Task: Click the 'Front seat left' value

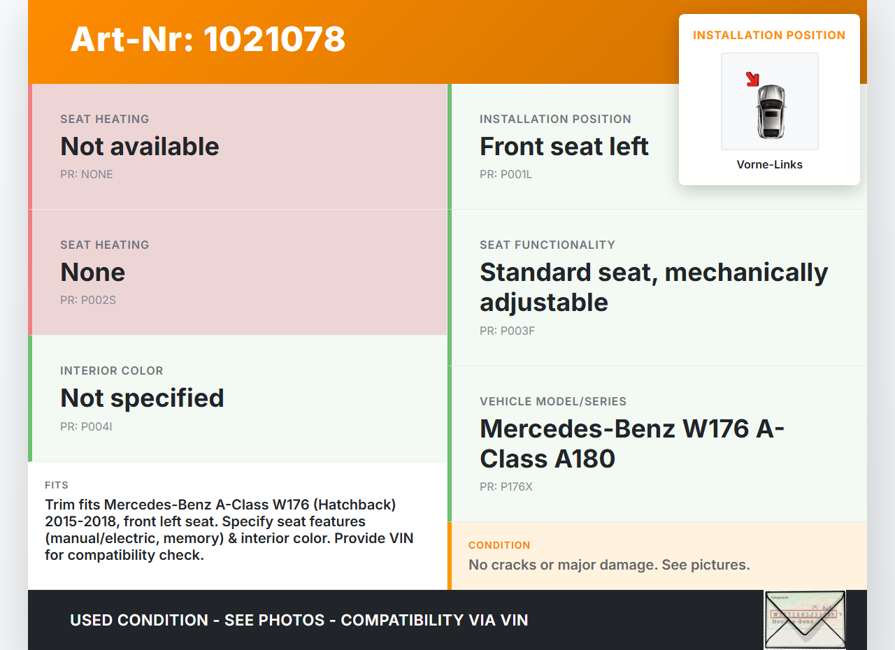Action: point(564,147)
